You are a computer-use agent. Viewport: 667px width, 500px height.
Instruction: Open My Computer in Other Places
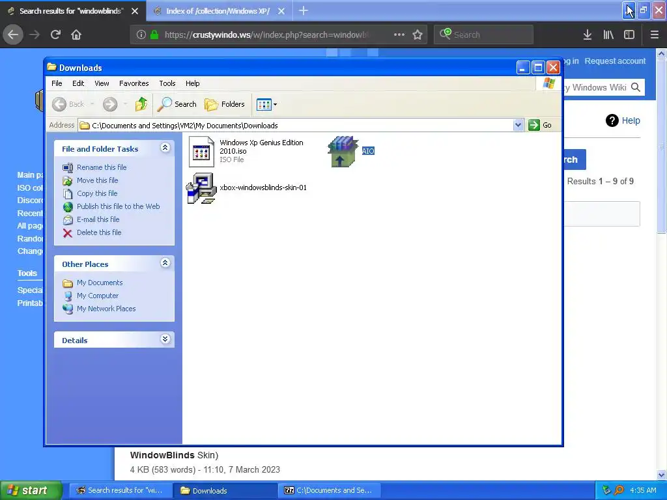(98, 296)
